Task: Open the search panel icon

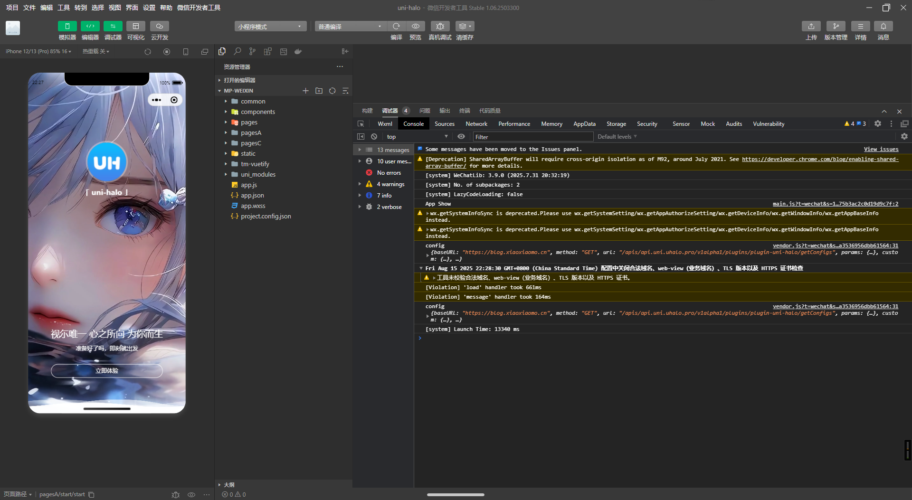Action: tap(237, 51)
